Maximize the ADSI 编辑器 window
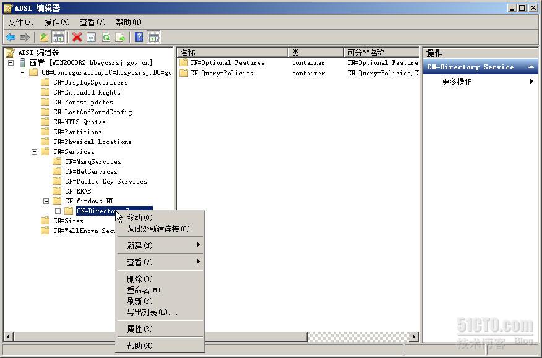This screenshot has height=358, width=542. 522,7
